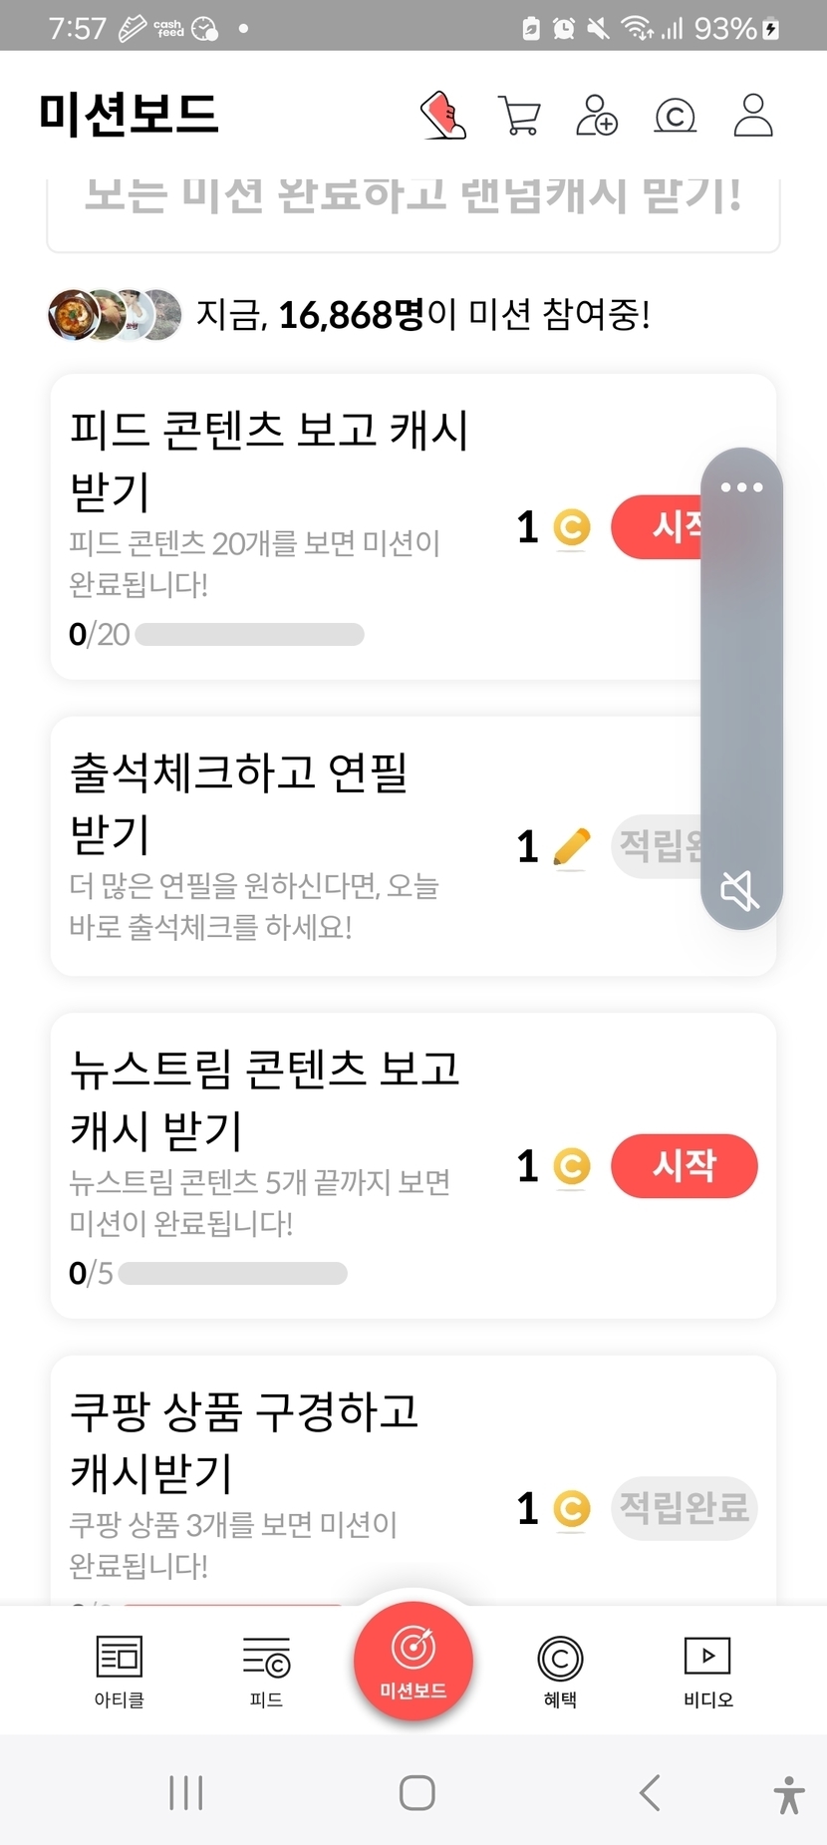Image resolution: width=827 pixels, height=1845 pixels.
Task: Tap the invite friend icon
Action: coord(597,116)
